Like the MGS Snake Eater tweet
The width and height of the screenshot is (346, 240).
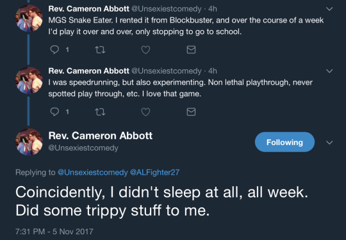pyautogui.click(x=145, y=49)
